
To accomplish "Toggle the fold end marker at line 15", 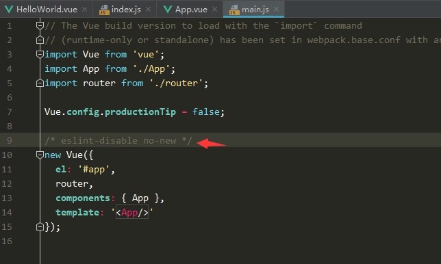I will point(40,226).
